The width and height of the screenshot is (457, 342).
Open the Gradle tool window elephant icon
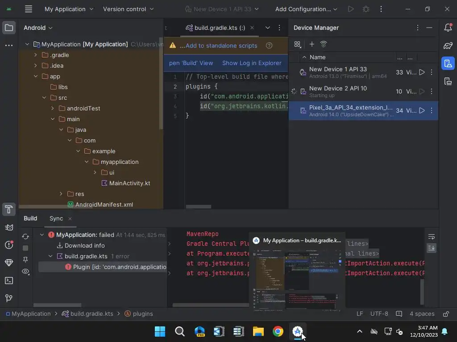click(448, 46)
